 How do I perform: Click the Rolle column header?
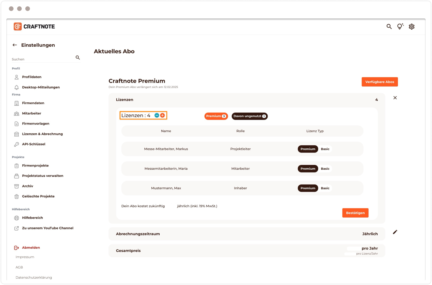tap(241, 131)
